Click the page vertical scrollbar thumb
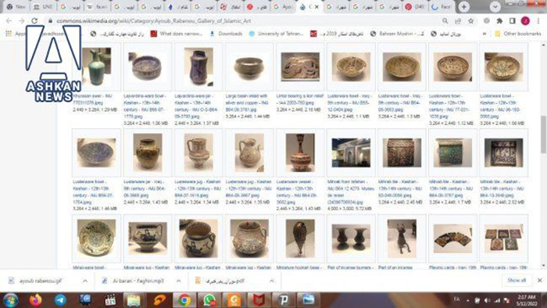This screenshot has height=308, width=547. pyautogui.click(x=543, y=134)
